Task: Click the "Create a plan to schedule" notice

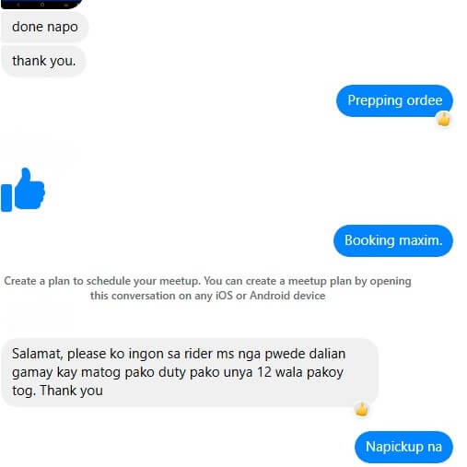Action: (207, 288)
